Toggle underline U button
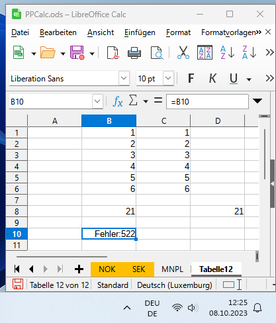276x323 pixels. tap(234, 78)
